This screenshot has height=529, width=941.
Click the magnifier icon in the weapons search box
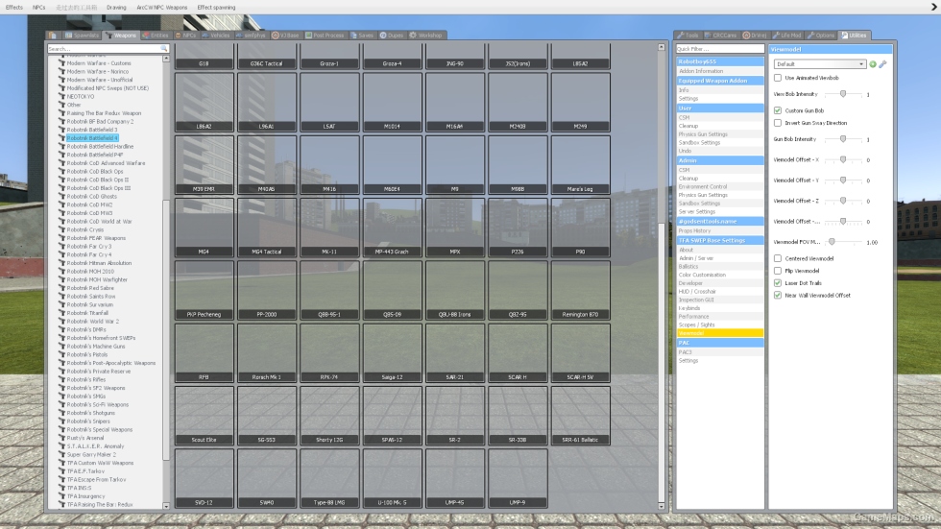[x=164, y=49]
